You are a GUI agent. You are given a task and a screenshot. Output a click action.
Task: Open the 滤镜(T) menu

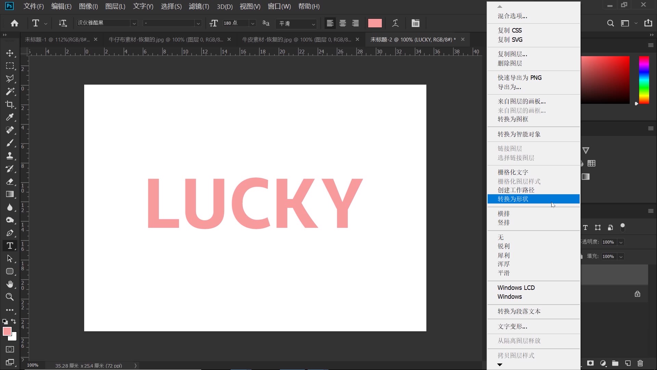pos(198,6)
